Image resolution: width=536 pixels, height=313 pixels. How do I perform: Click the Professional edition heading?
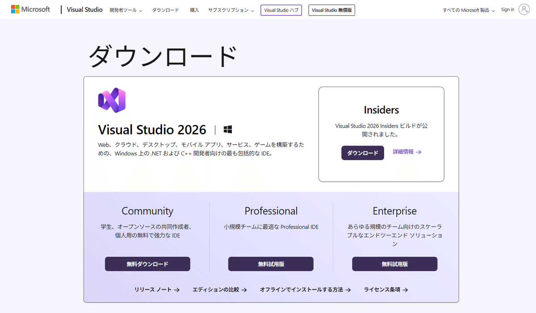[271, 211]
